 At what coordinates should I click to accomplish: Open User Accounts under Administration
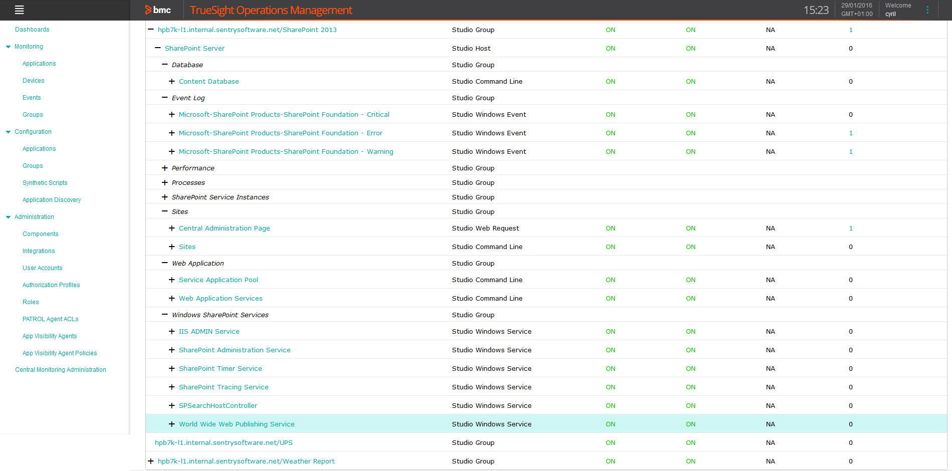click(43, 268)
